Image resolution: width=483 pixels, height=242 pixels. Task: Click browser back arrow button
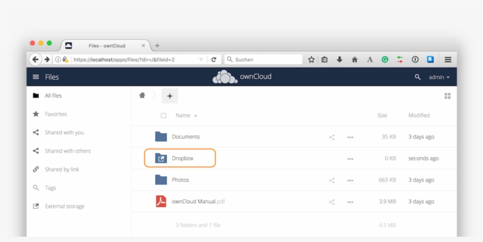(x=35, y=59)
